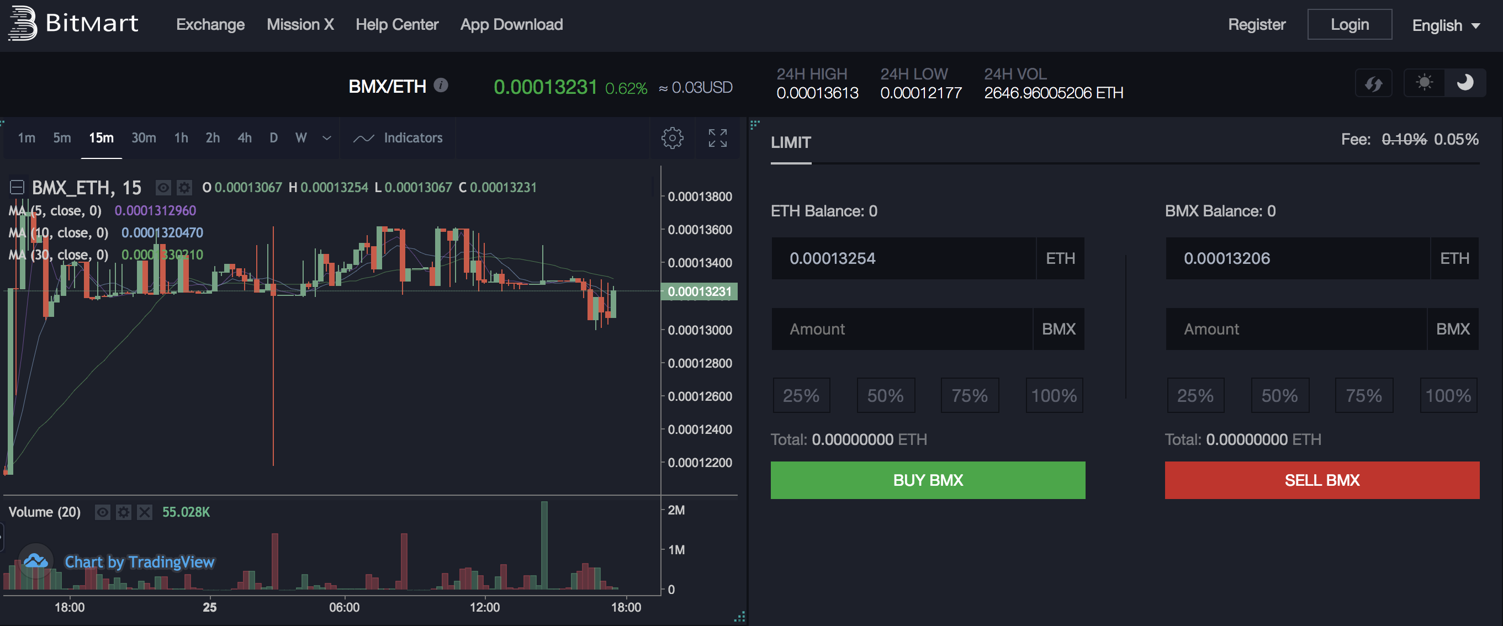Select the 2h timeframe
This screenshot has height=626, width=1503.
pos(213,137)
